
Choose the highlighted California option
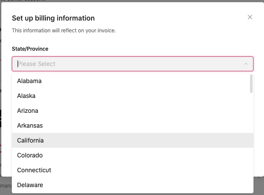tap(30, 140)
